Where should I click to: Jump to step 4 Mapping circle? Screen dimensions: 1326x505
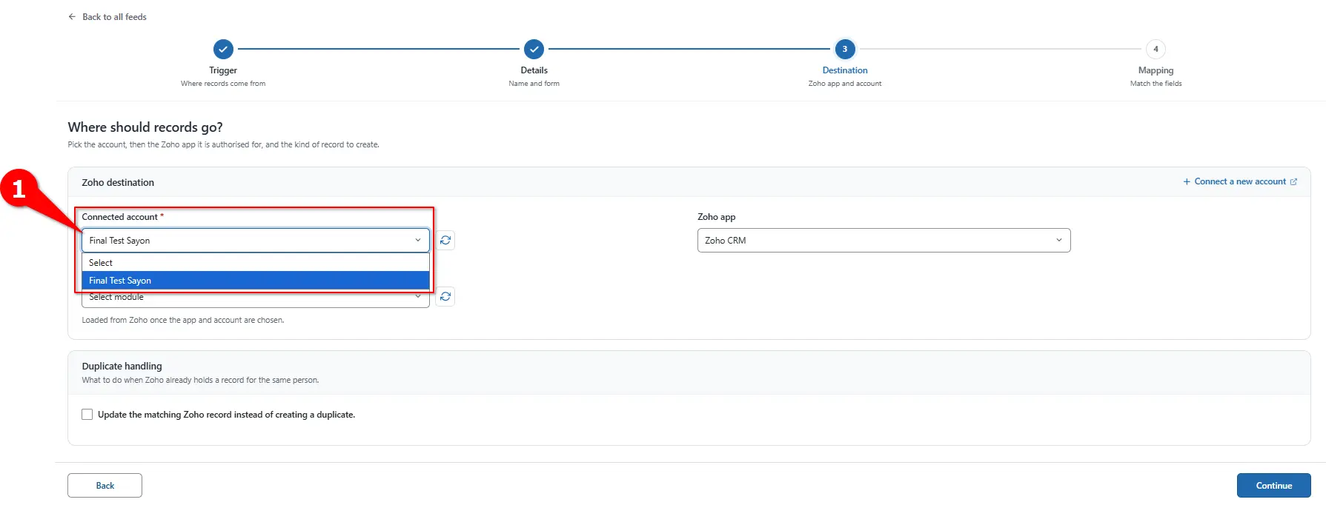pos(1156,49)
